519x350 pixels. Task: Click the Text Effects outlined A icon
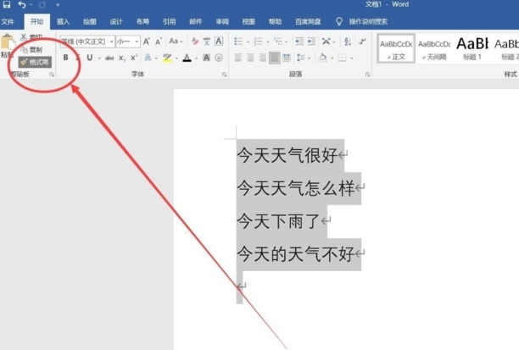pos(148,58)
